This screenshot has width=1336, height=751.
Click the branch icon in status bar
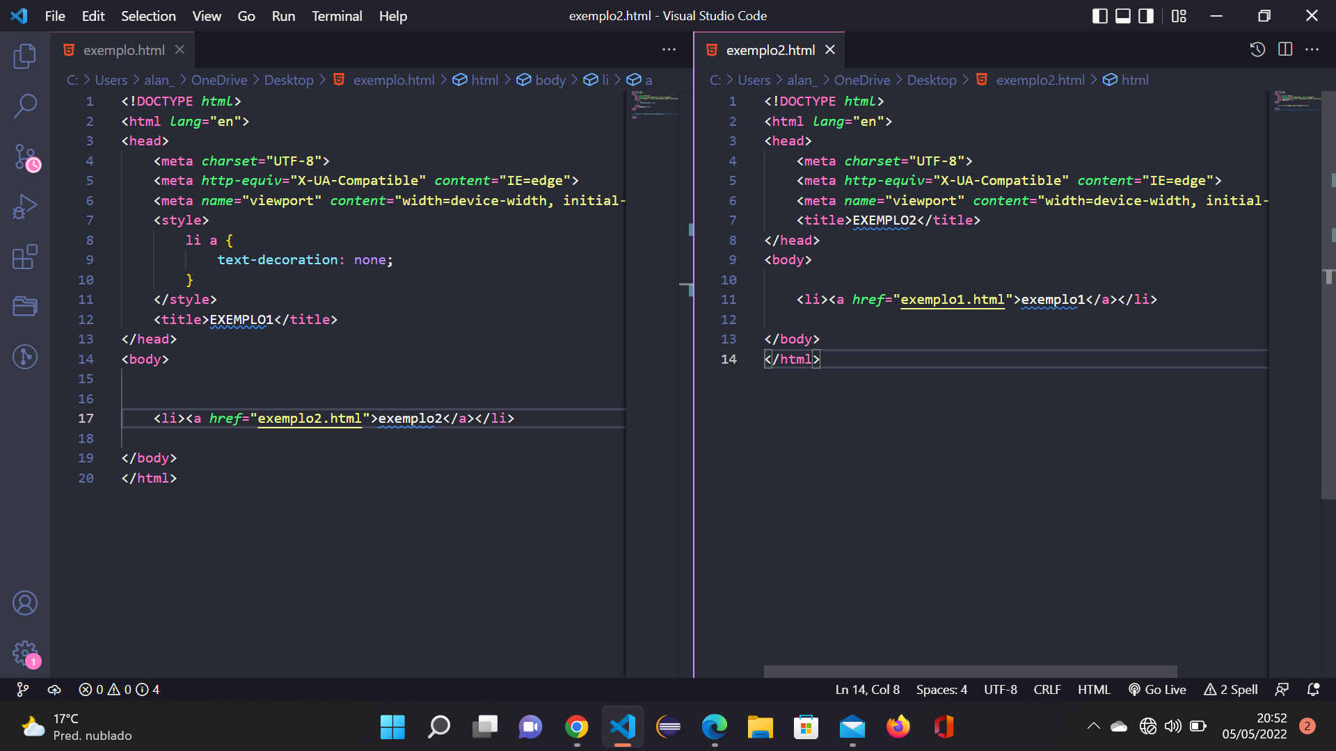coord(23,689)
